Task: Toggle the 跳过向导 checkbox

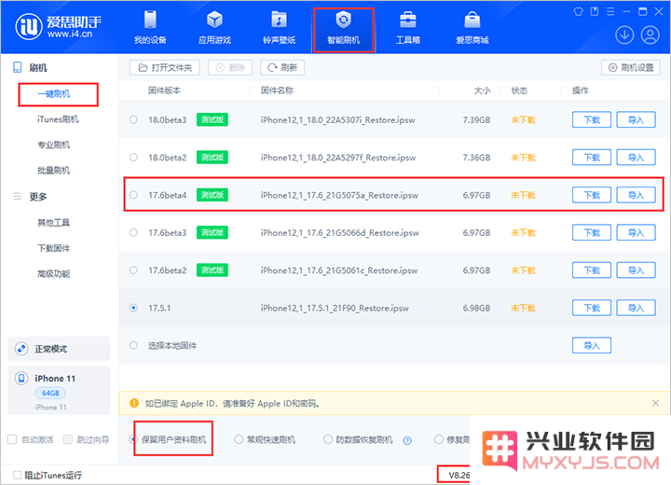Action: point(68,439)
